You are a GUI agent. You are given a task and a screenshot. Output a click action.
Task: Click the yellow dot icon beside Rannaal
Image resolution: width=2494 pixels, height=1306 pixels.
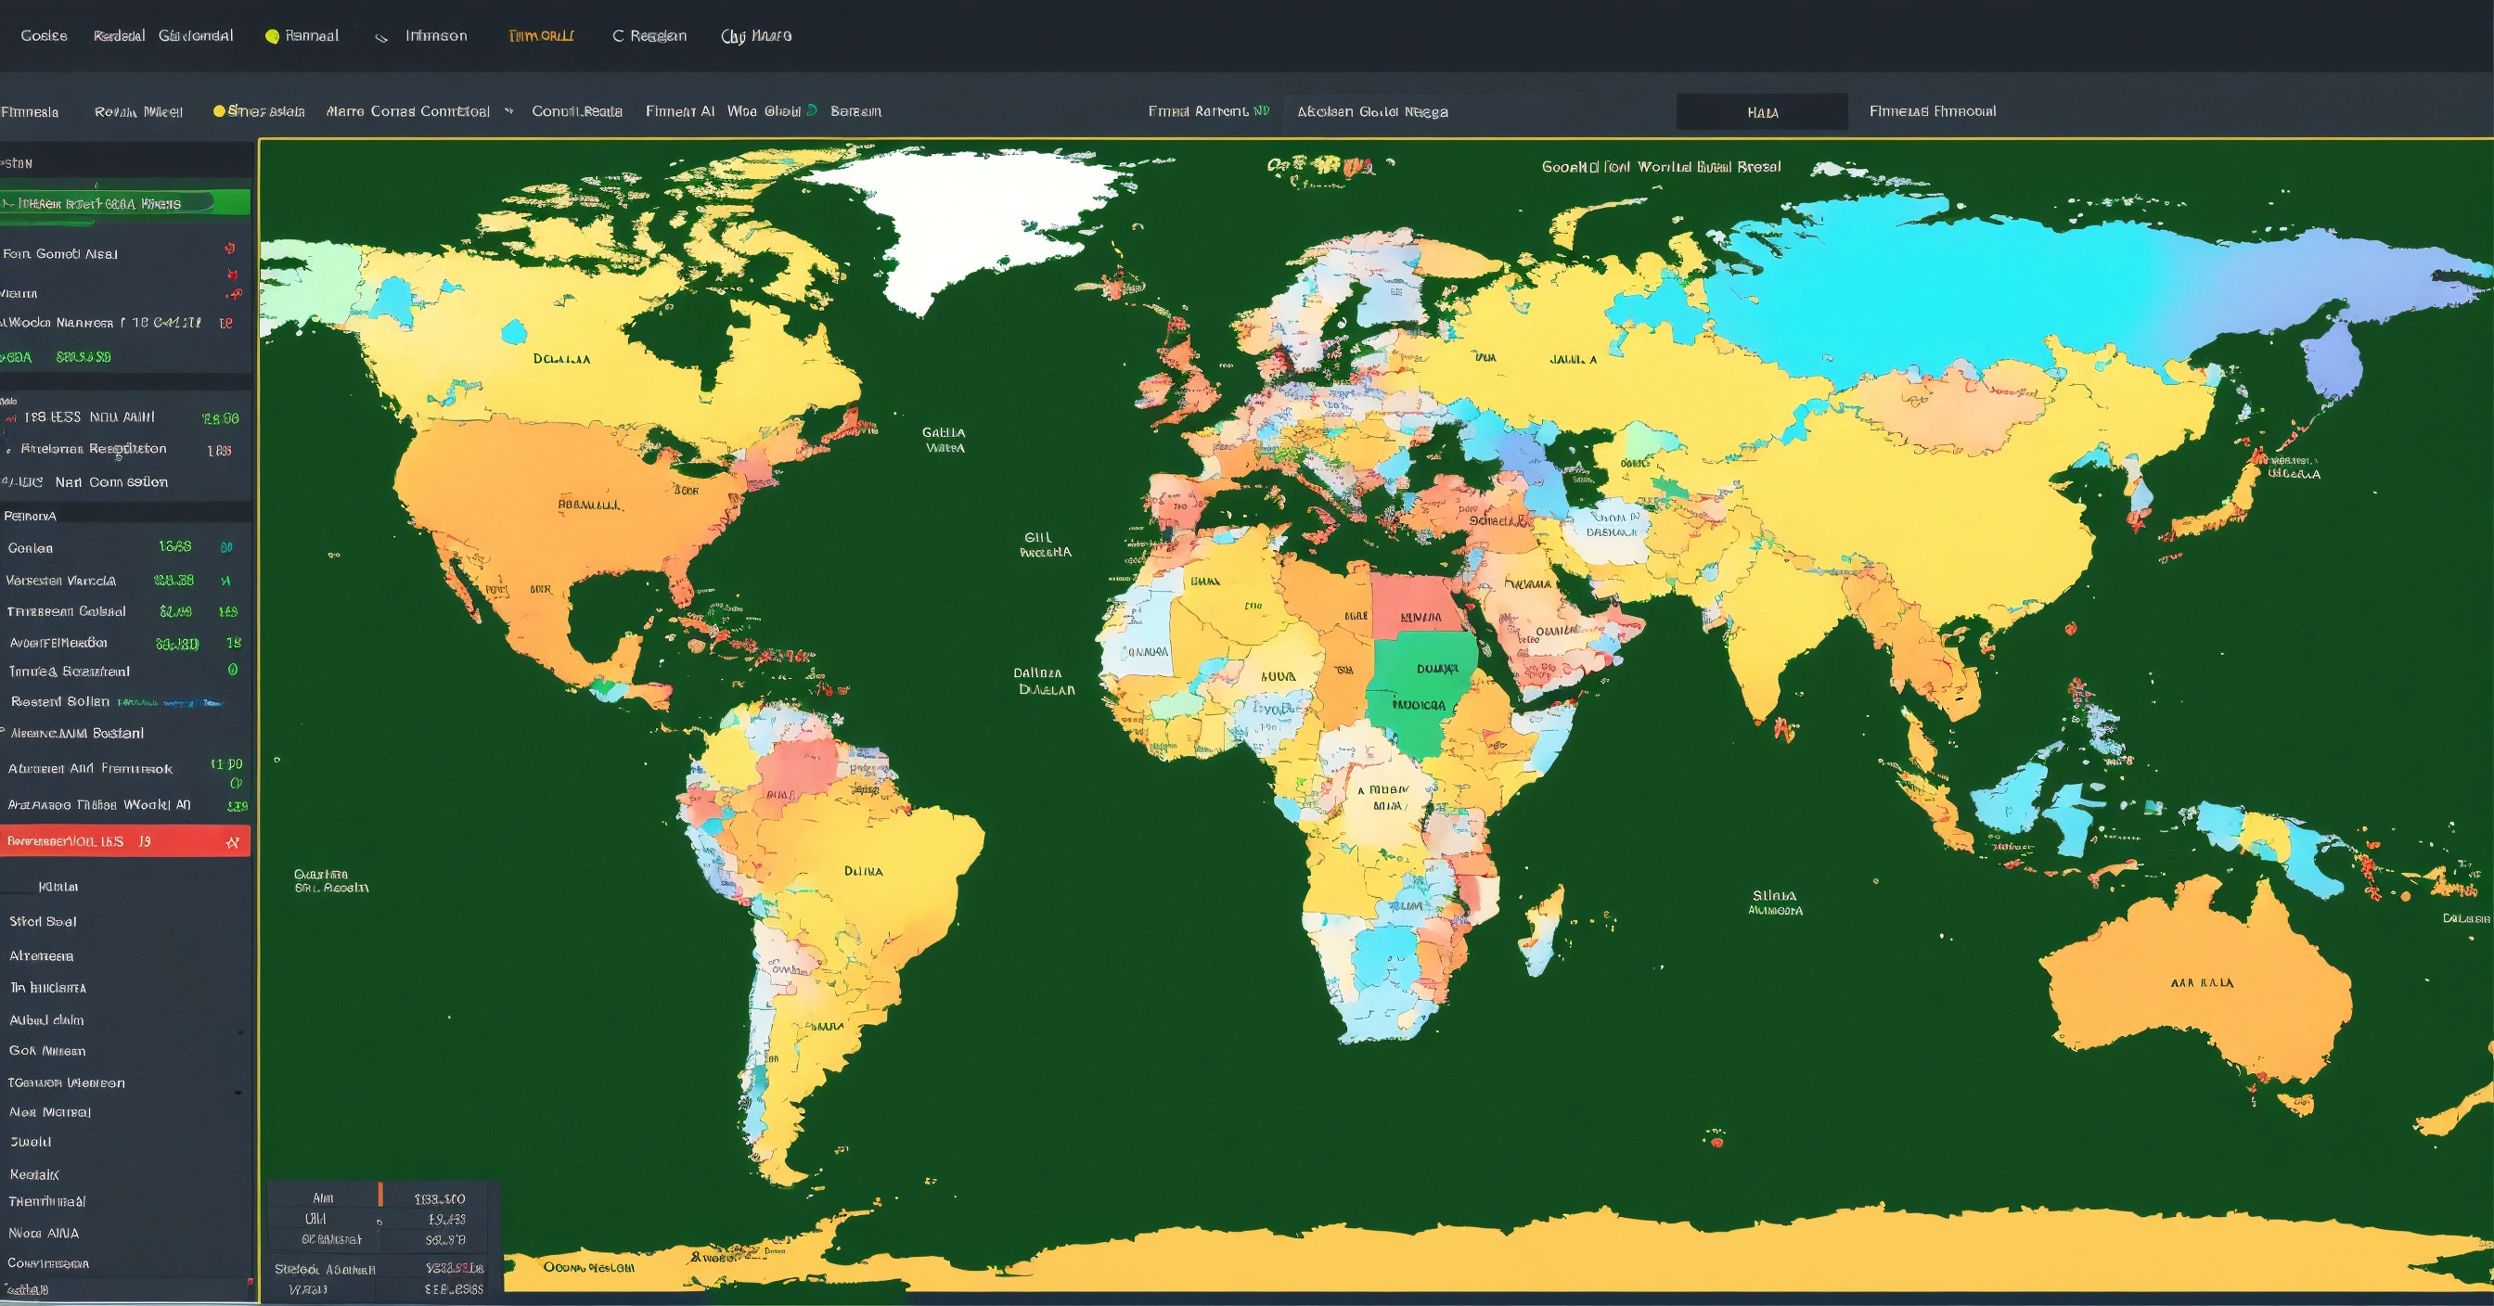272,37
